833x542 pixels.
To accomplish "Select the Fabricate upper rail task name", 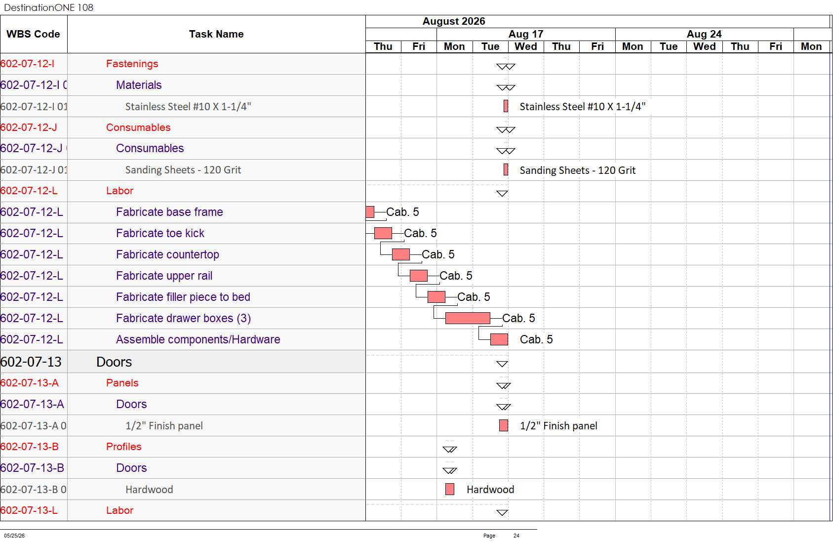I will tap(164, 276).
